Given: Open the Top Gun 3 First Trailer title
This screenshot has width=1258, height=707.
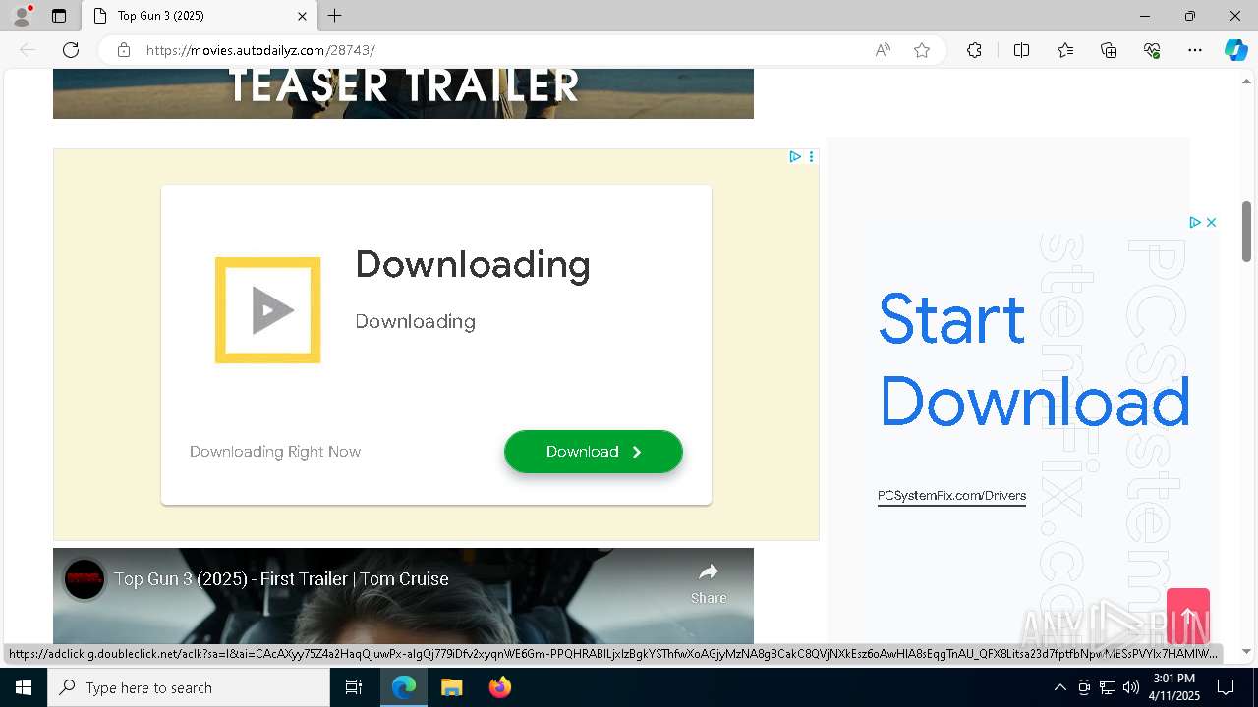Looking at the screenshot, I should tap(281, 579).
